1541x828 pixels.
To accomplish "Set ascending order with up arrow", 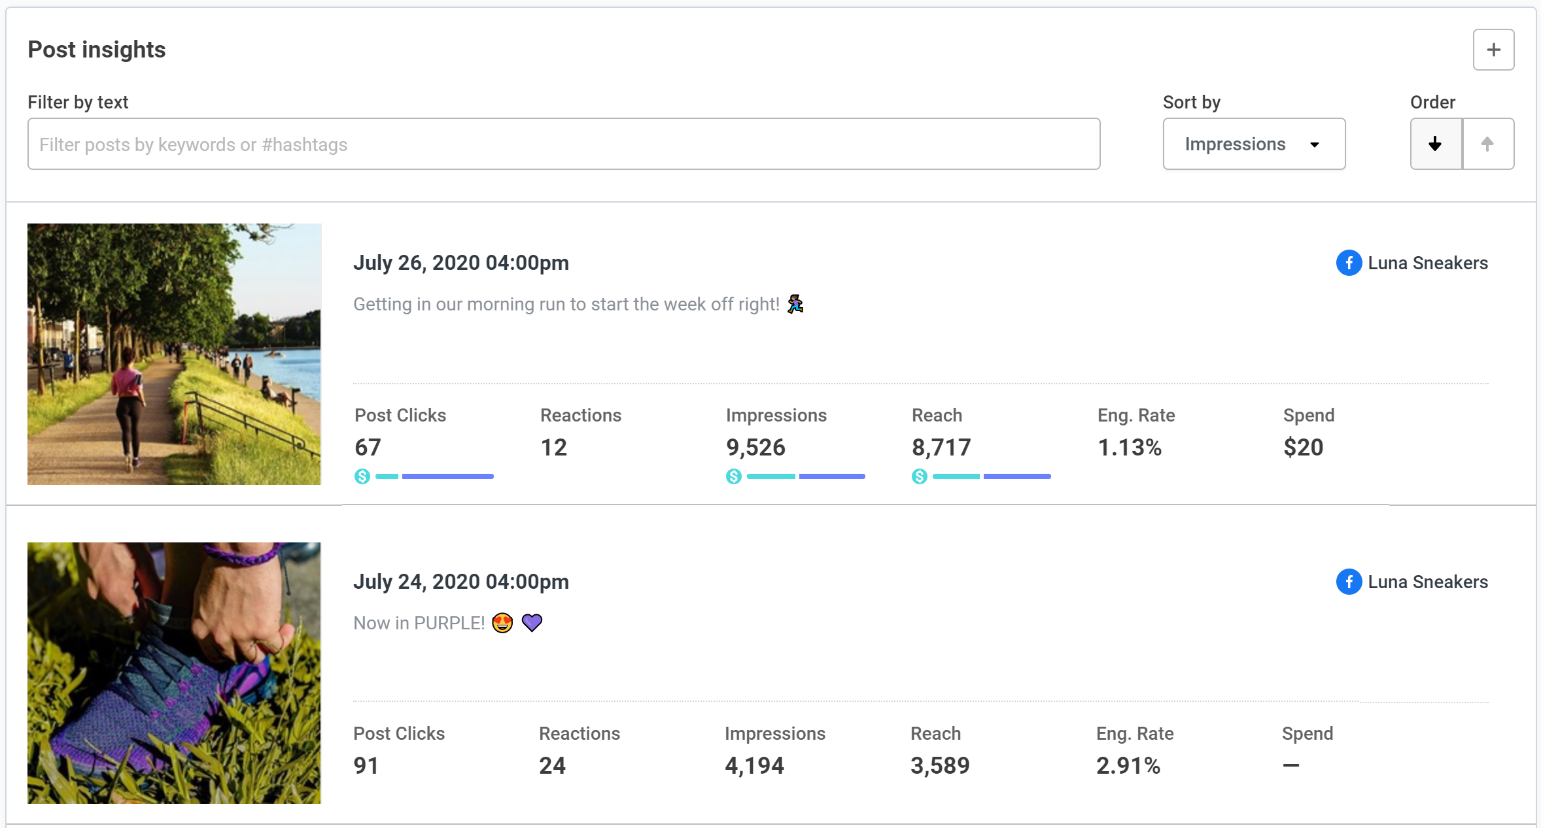I will click(x=1488, y=144).
